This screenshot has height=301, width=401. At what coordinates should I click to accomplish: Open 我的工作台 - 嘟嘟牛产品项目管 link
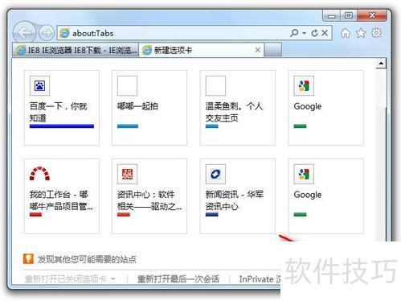(x=61, y=200)
